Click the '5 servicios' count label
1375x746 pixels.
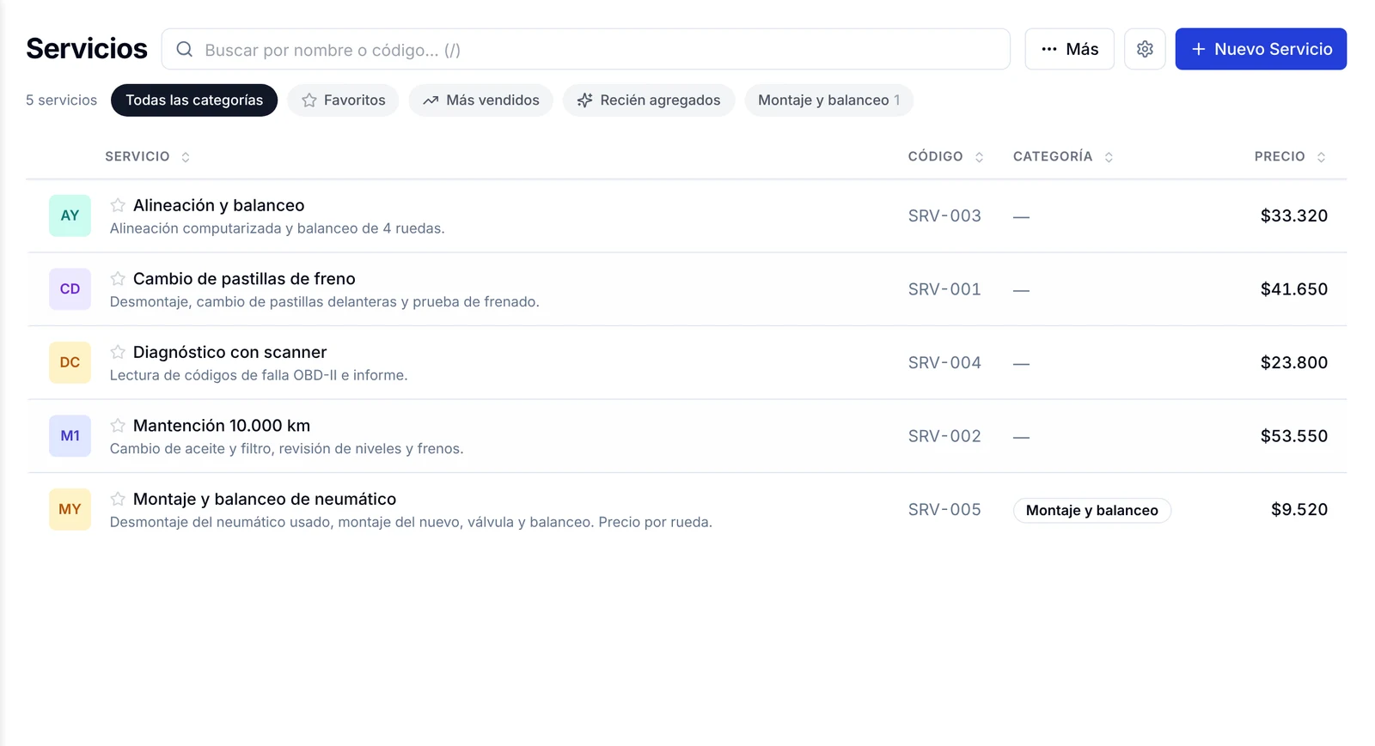pyautogui.click(x=61, y=100)
